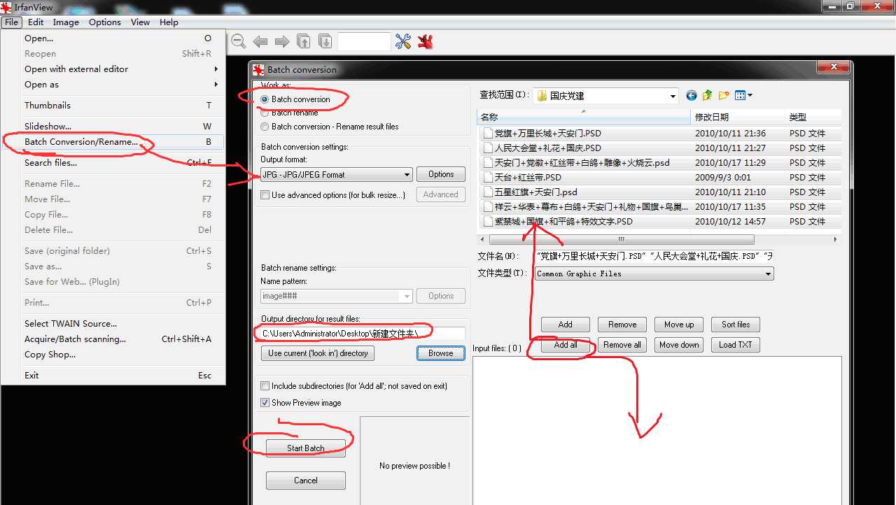
Task: Click the Load TXT button
Action: 736,345
